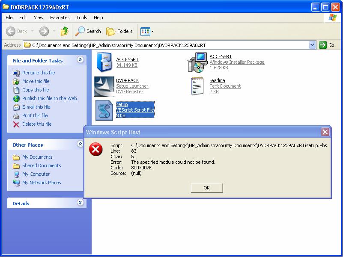Select the ACCESSRT Windows Installer Package icon
The width and height of the screenshot is (343, 257).
pyautogui.click(x=197, y=62)
